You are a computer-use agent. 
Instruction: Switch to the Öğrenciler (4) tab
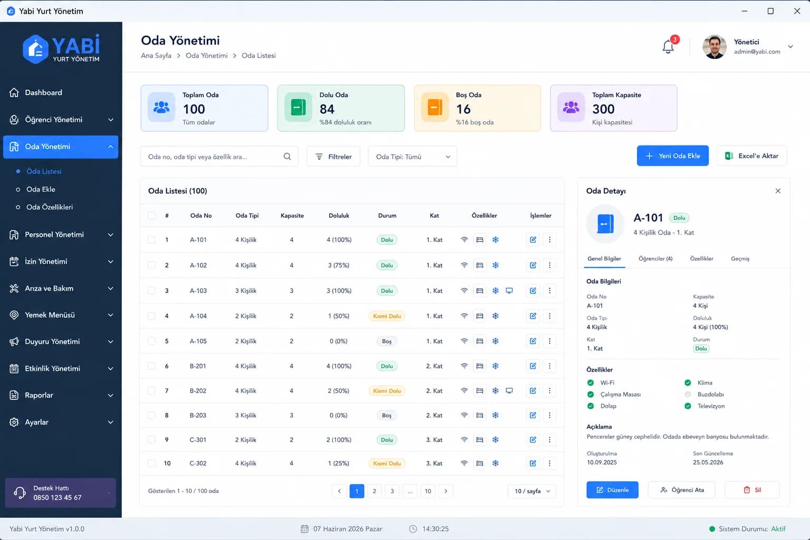655,259
